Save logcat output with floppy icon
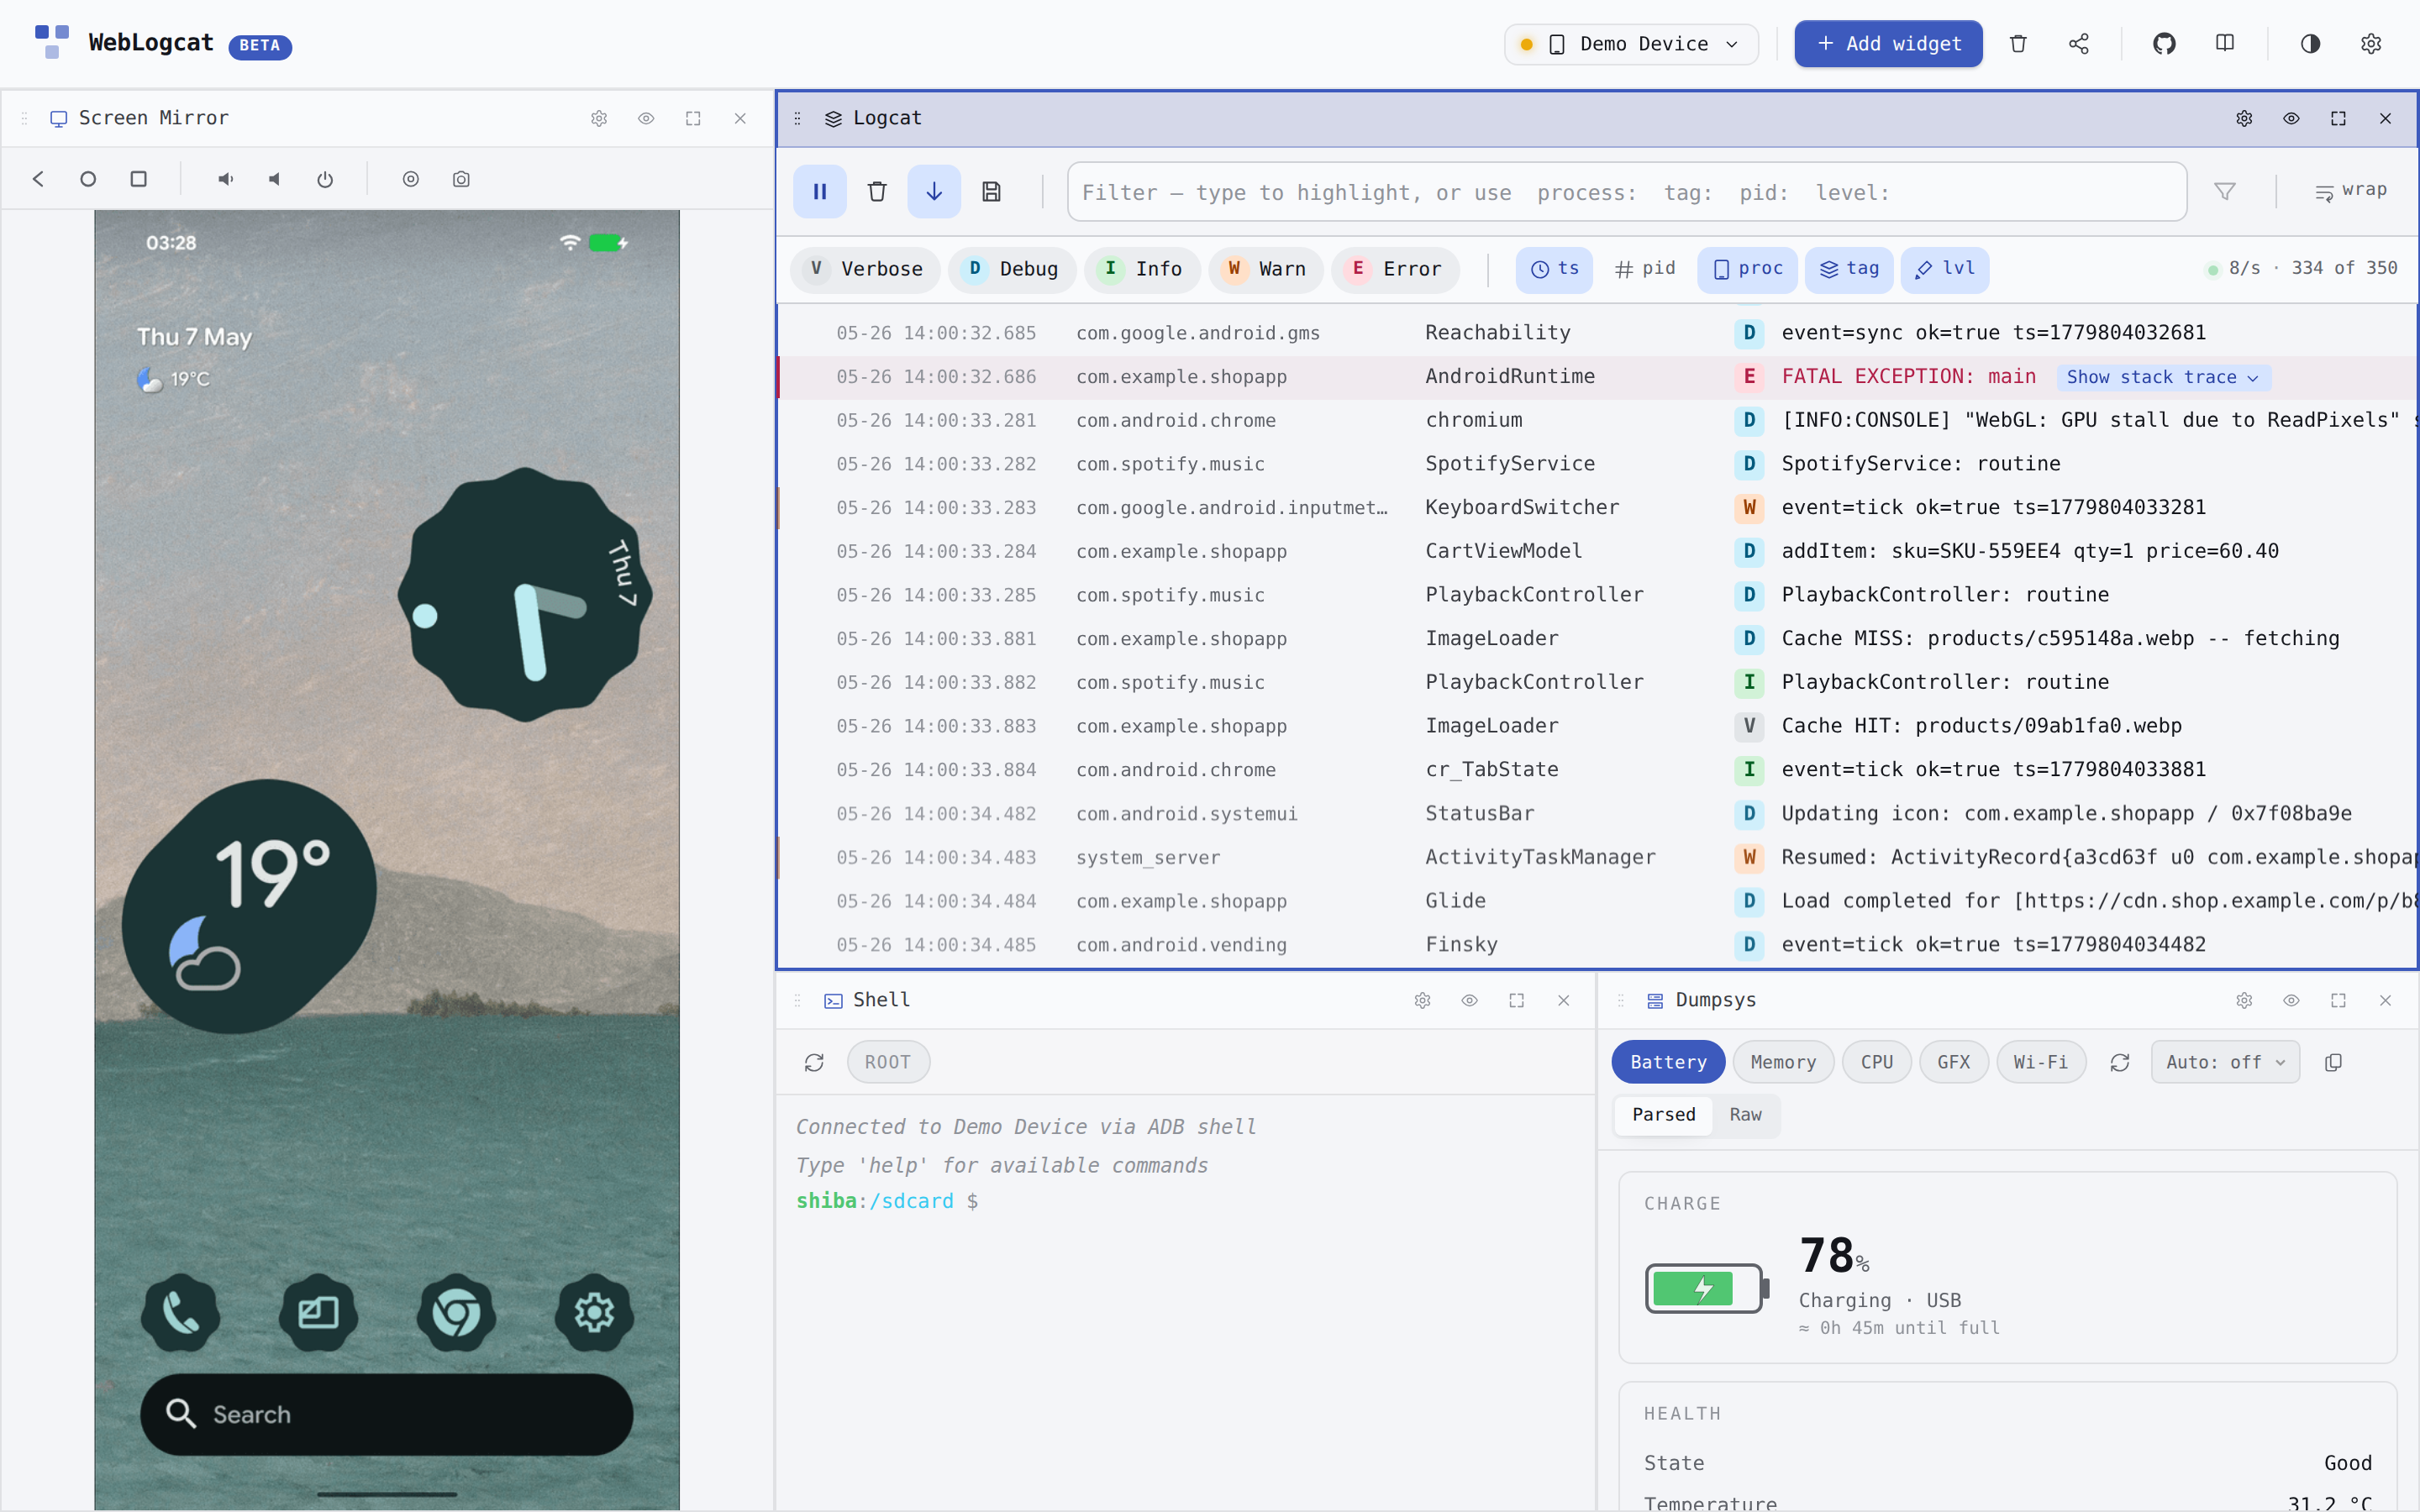The image size is (2420, 1512). coord(991,192)
